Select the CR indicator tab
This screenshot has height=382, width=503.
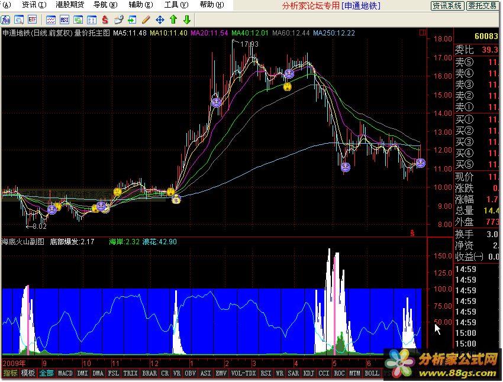coord(165,373)
